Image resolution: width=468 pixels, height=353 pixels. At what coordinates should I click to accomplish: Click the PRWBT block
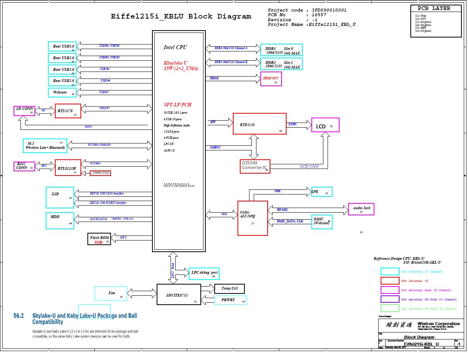[x=231, y=300]
